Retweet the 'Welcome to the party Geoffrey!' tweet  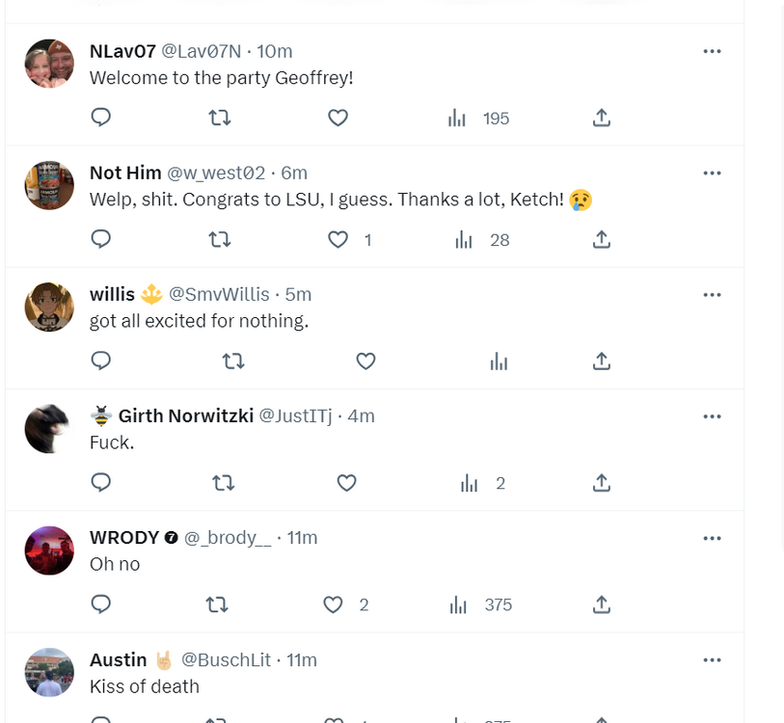pos(220,118)
